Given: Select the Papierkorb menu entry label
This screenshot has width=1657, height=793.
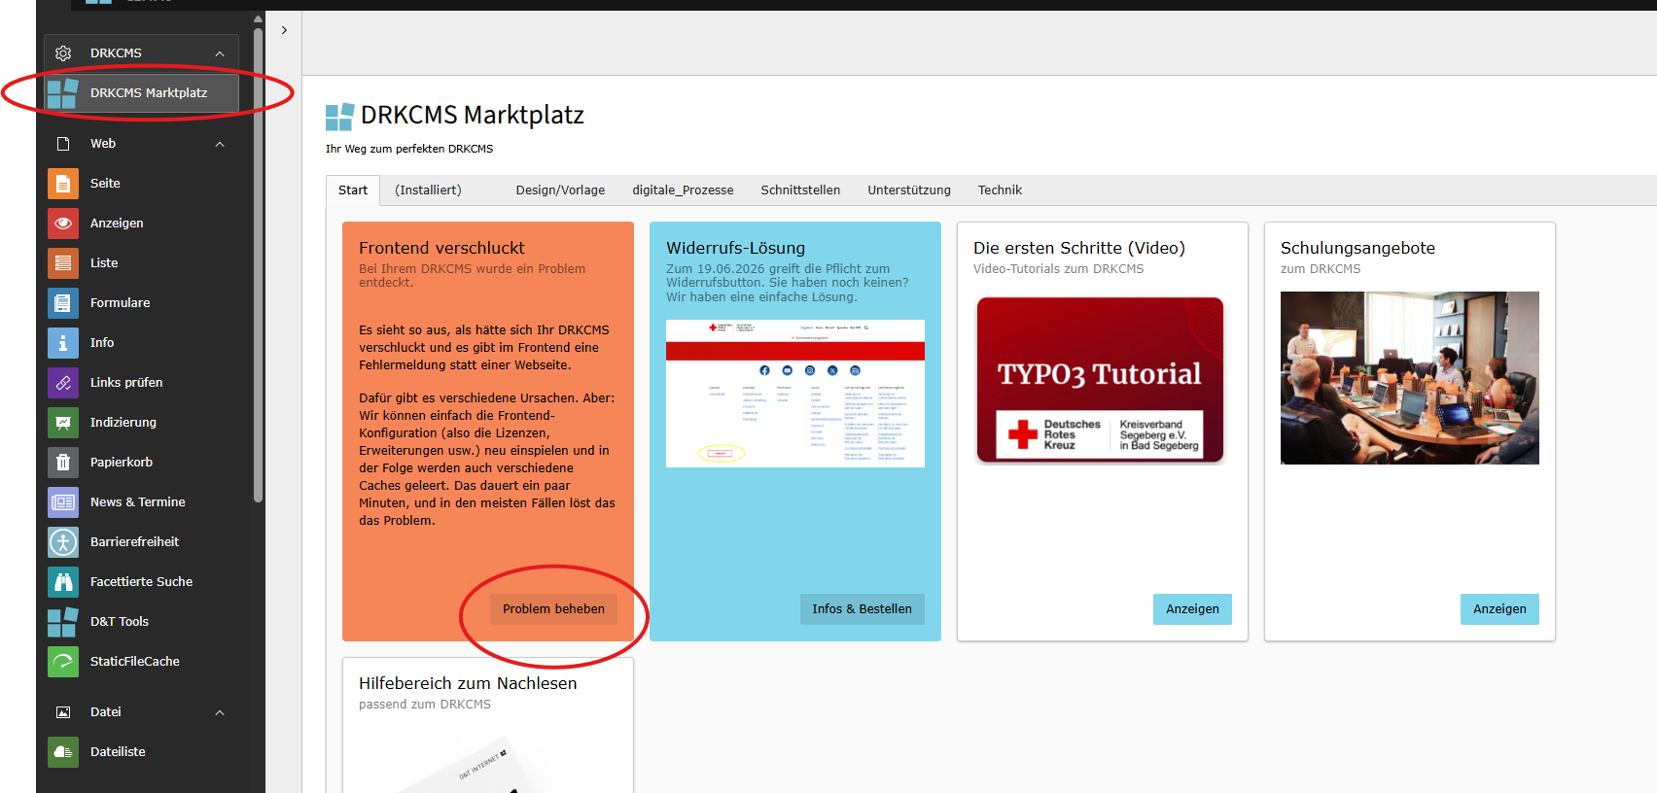Looking at the screenshot, I should click(122, 463).
